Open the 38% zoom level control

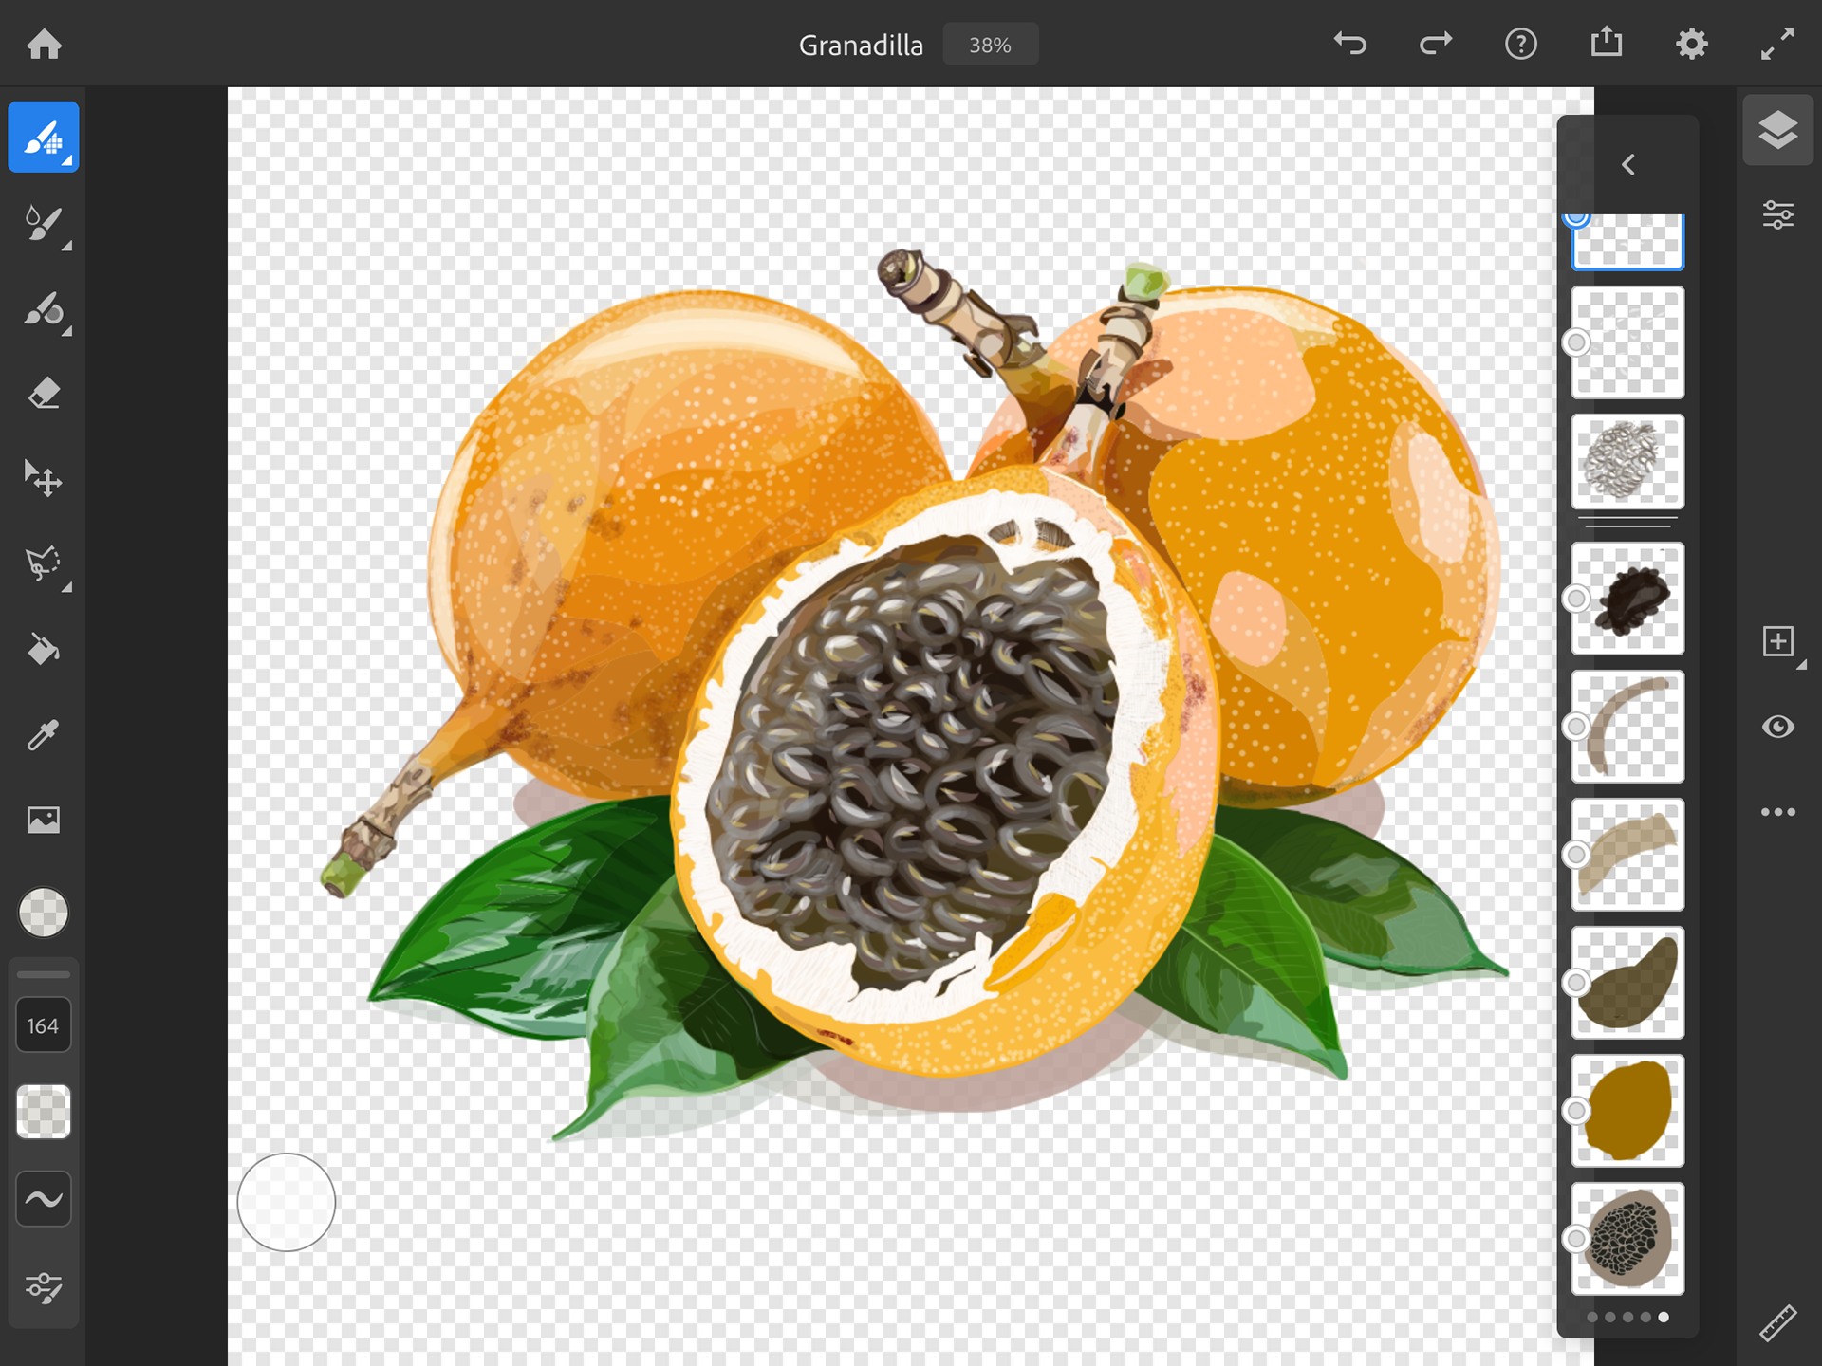[x=990, y=45]
